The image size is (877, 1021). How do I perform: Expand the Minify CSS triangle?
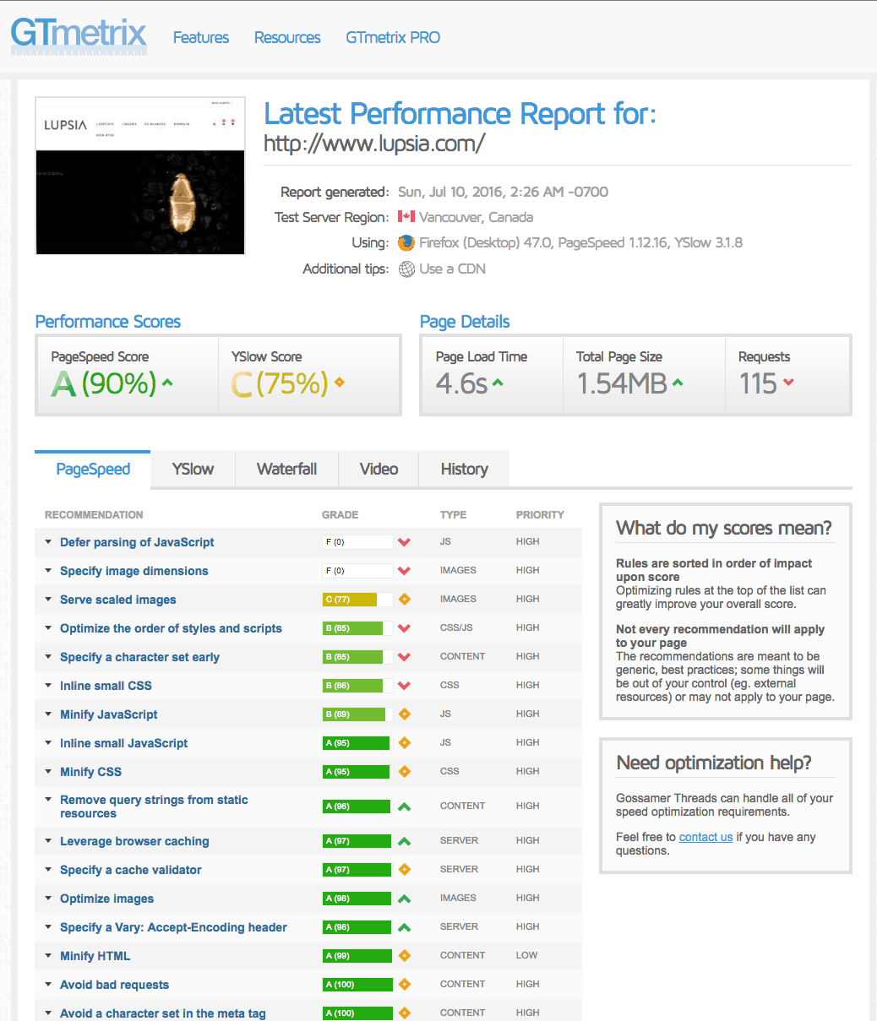(48, 772)
